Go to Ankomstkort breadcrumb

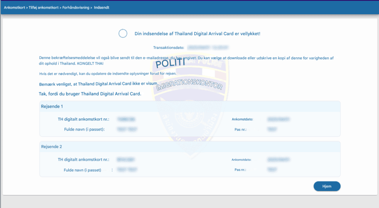coord(14,8)
